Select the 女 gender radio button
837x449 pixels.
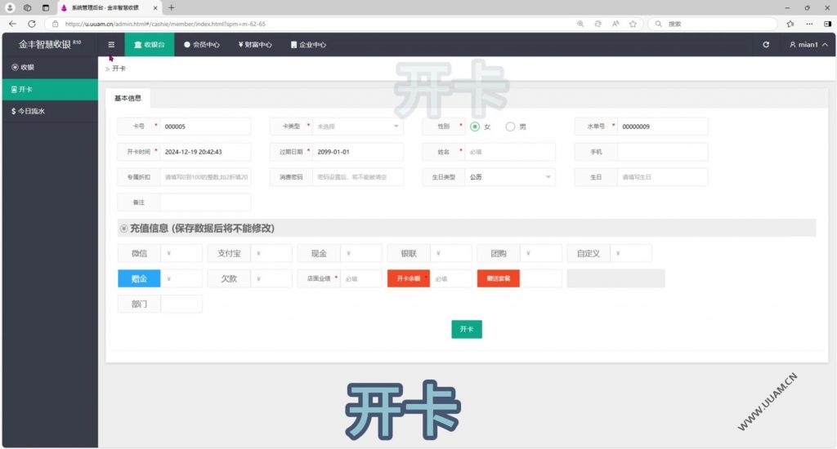(x=475, y=127)
